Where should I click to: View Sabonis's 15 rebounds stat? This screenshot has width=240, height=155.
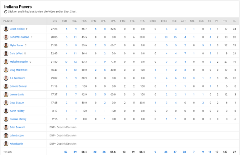coord(175,37)
